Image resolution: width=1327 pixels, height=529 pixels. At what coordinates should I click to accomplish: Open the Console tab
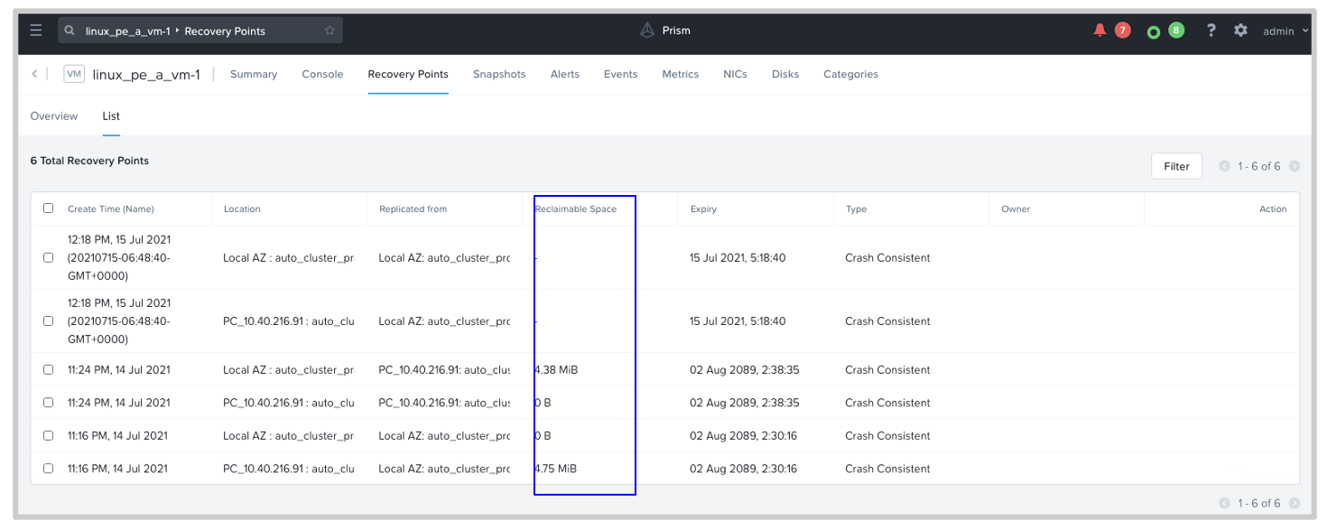[322, 74]
